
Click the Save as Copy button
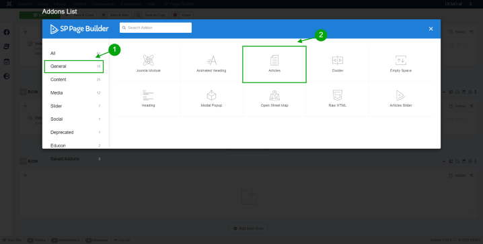pyautogui.click(x=151, y=15)
